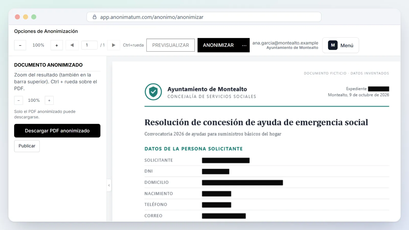This screenshot has width=409, height=230.
Task: Click the 'Resolución de concesión' document title
Action: 256,122
